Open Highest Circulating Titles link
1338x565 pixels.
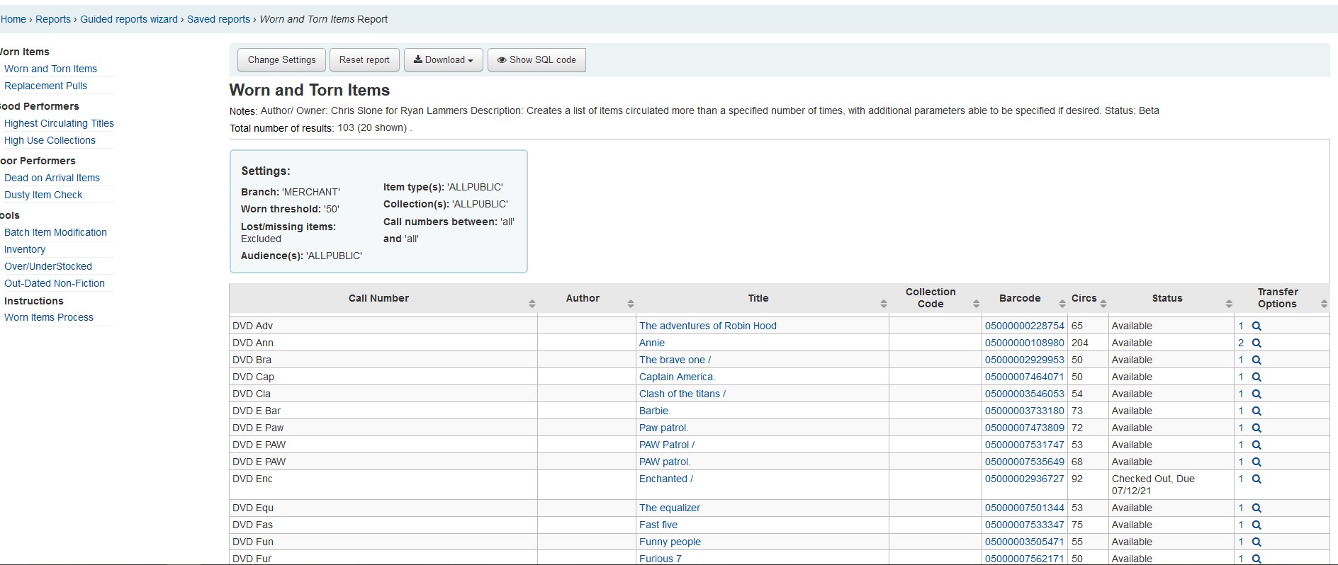59,123
